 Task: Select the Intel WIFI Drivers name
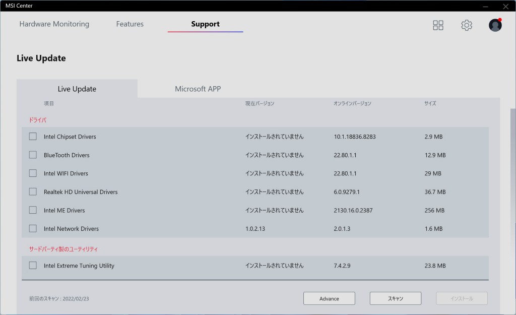pos(66,173)
